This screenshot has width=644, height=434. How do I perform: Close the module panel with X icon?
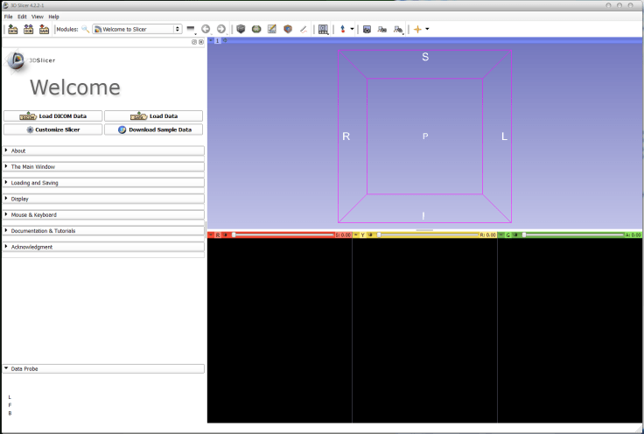click(x=201, y=42)
